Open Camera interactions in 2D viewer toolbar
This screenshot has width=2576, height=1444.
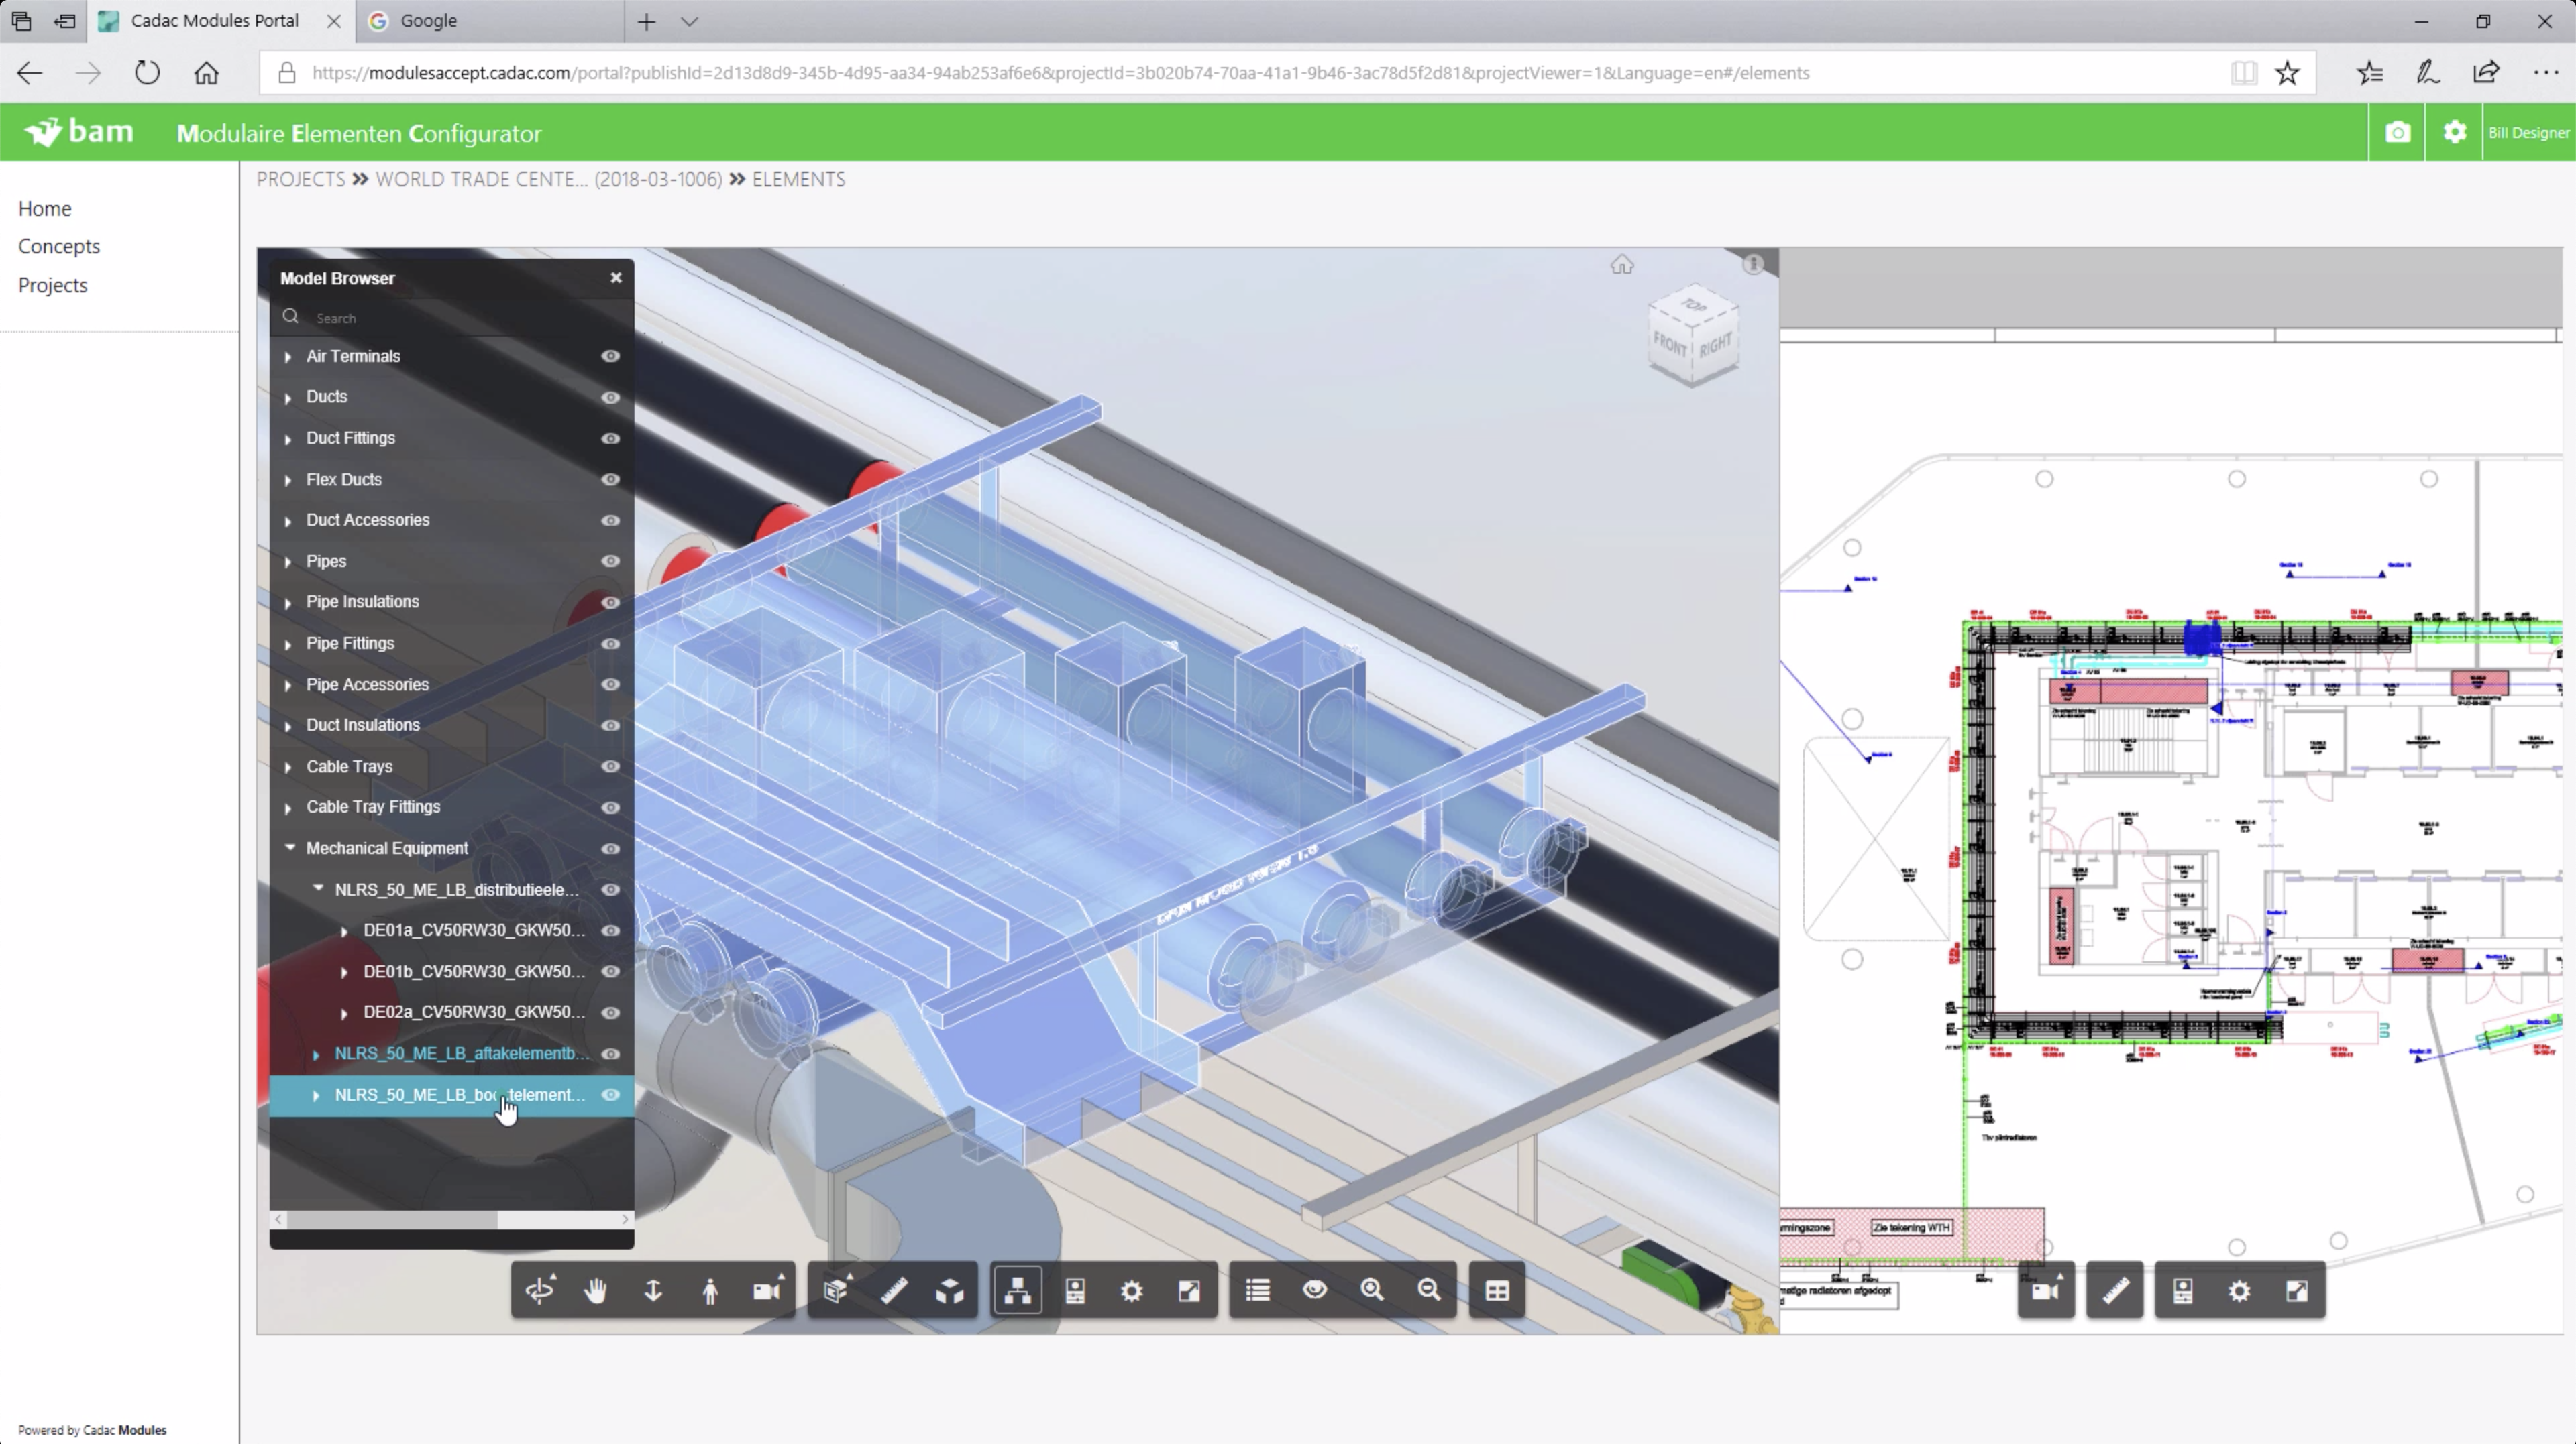click(x=2046, y=1290)
